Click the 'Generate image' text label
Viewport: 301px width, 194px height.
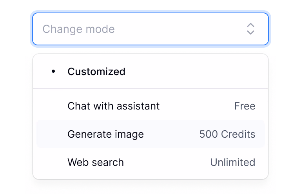tap(105, 134)
